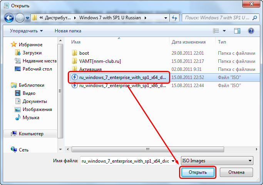This screenshot has height=185, width=263.
Task: Change the view with the view icon
Action: (216, 31)
